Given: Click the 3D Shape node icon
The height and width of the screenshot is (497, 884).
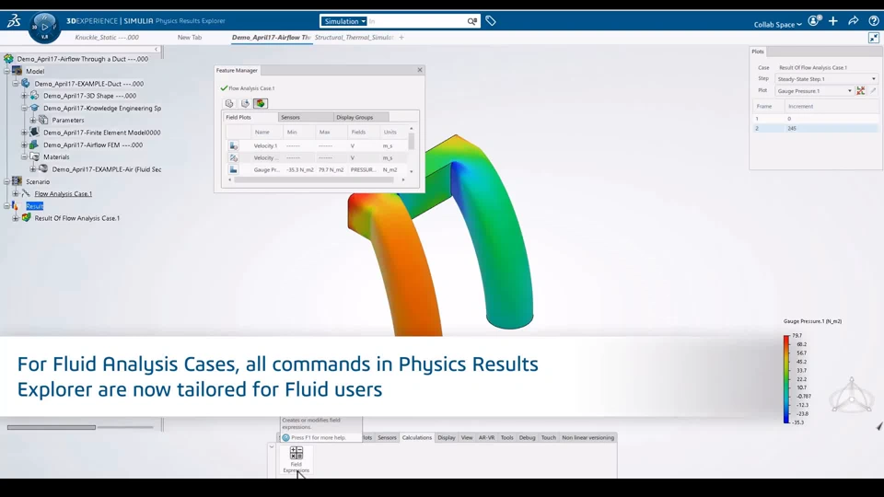Looking at the screenshot, I should [34, 95].
